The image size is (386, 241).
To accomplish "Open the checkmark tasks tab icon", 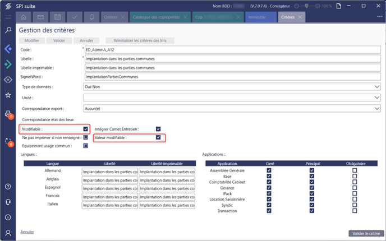I will click(x=75, y=17).
